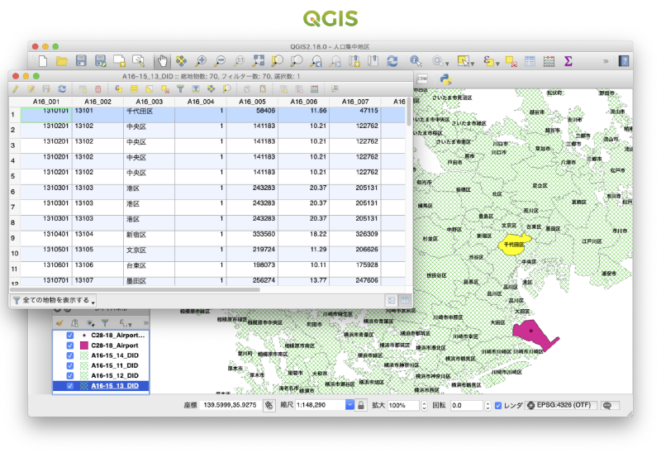This screenshot has width=661, height=467.
Task: Toggle the render checkbox in status bar
Action: tap(498, 405)
